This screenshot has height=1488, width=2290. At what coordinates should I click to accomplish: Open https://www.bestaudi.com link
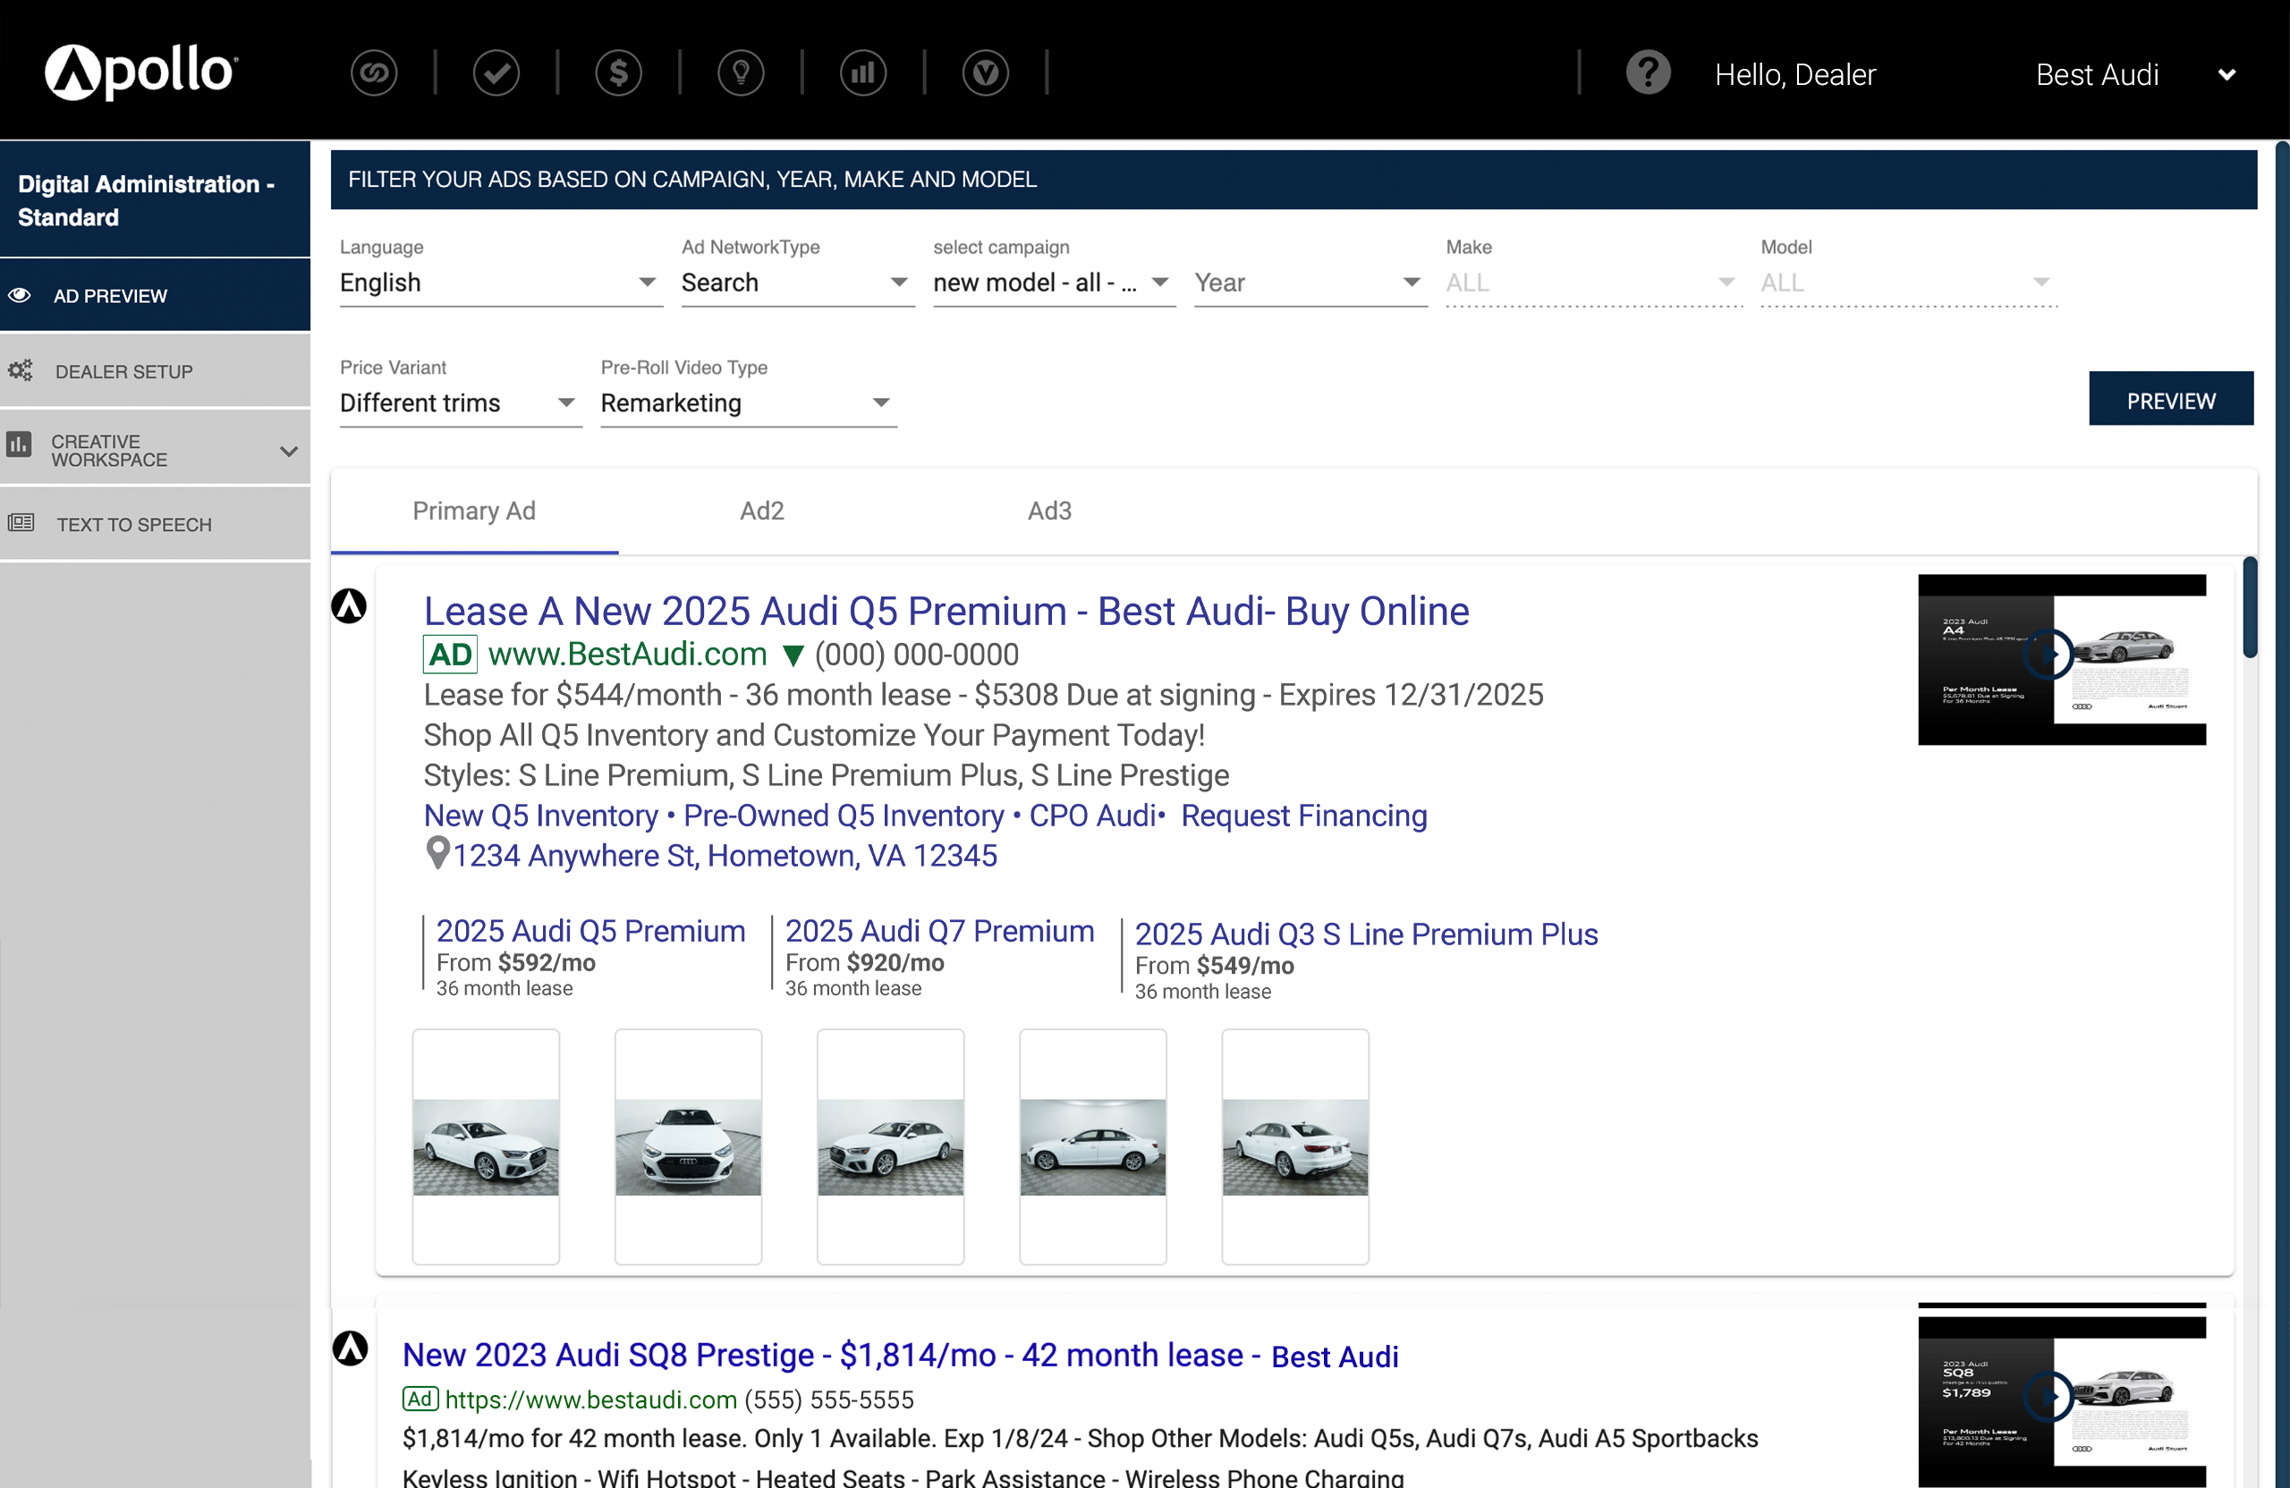[x=590, y=1399]
